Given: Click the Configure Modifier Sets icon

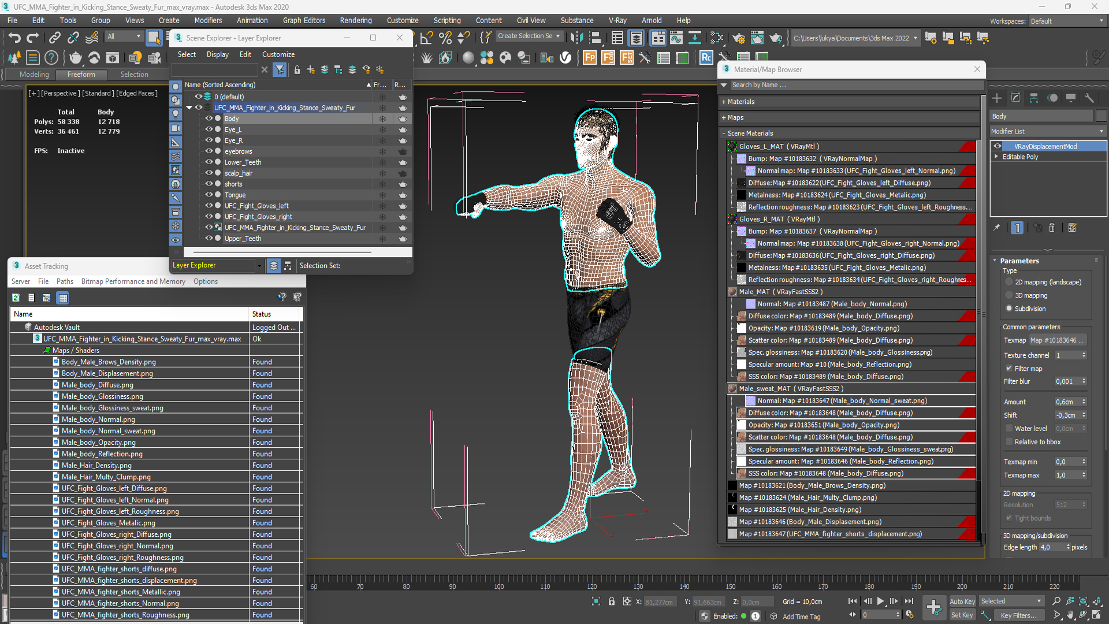Looking at the screenshot, I should [x=1072, y=228].
